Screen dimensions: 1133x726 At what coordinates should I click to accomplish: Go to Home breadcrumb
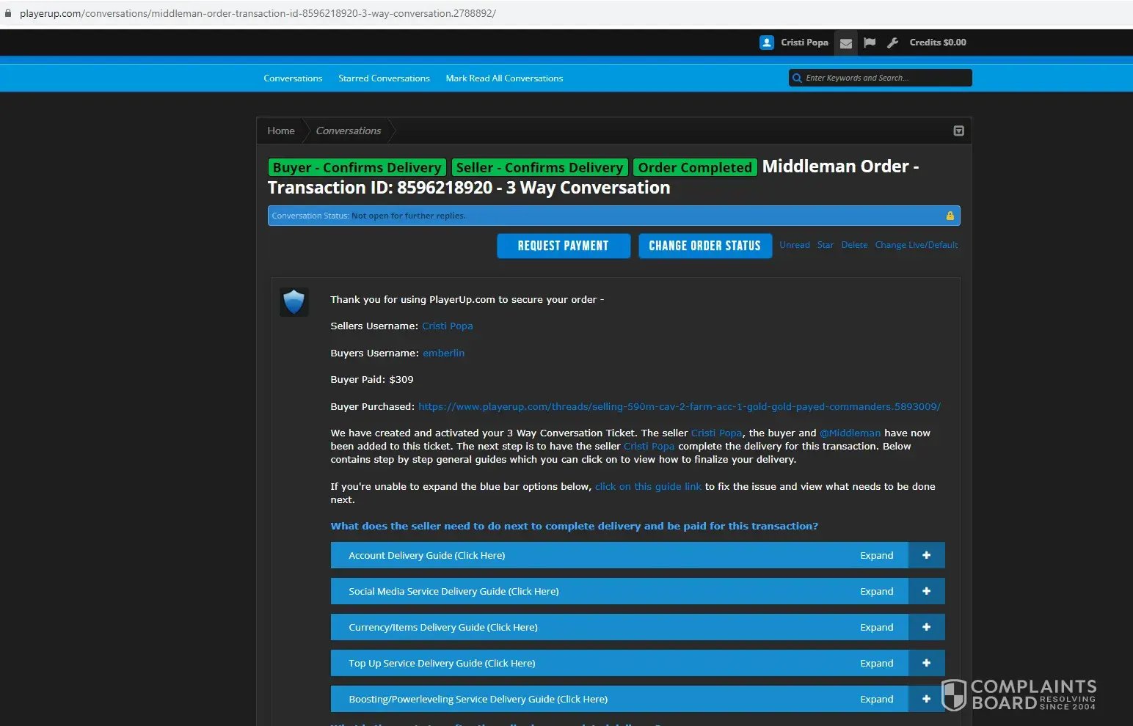click(x=281, y=131)
